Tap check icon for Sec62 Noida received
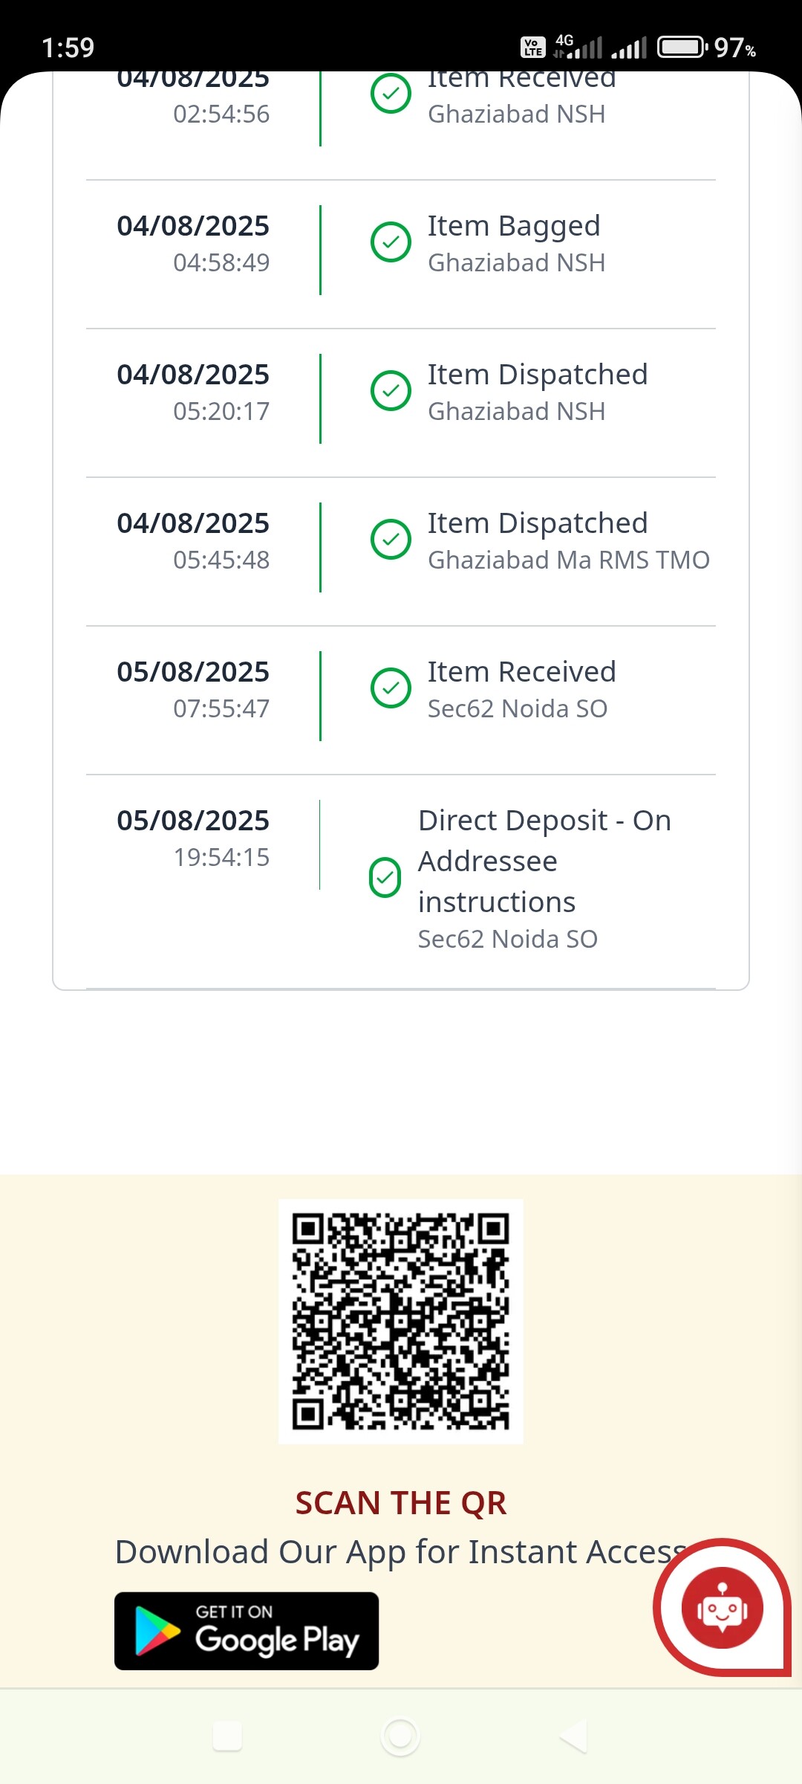Screen dimensions: 802x1784 [391, 688]
